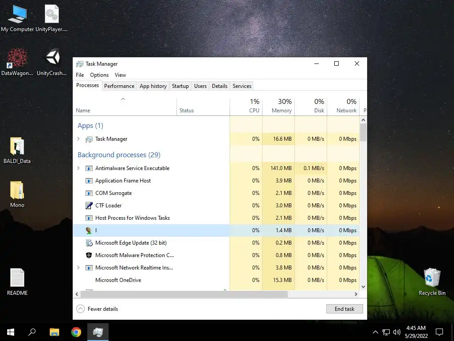Switch to the Performance tab
Screen dimensions: 454x341
(x=119, y=86)
